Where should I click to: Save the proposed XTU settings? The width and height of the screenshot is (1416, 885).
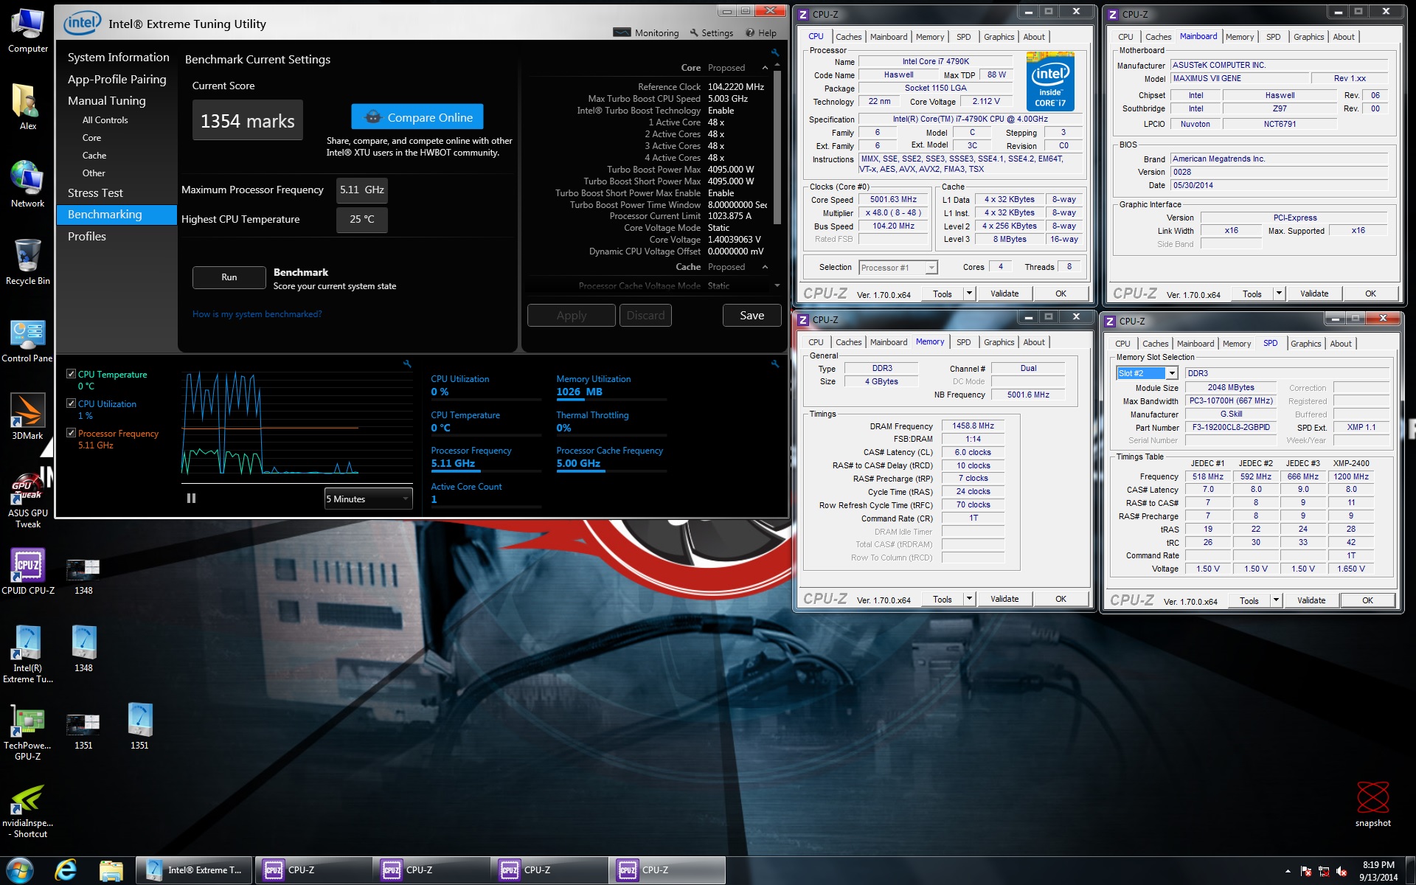tap(752, 315)
